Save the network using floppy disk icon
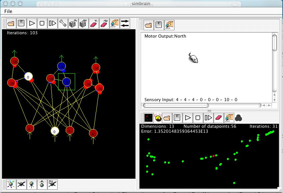283x193 pixels. pyautogui.click(x=21, y=24)
